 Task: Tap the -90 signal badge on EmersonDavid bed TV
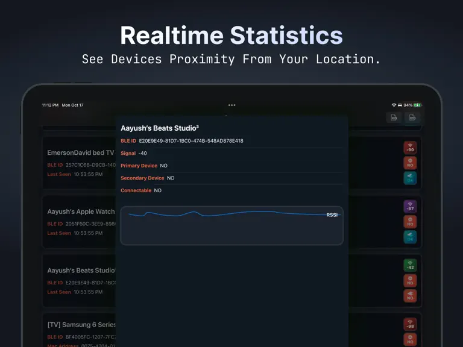[410, 148]
